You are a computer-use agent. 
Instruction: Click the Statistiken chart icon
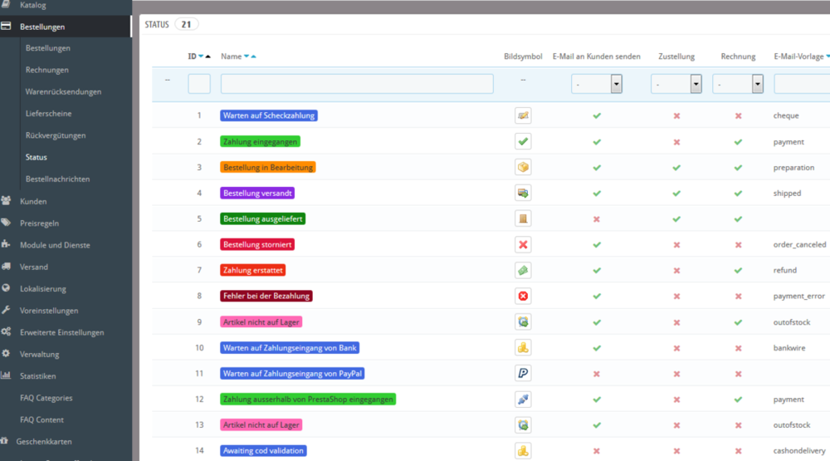point(6,375)
